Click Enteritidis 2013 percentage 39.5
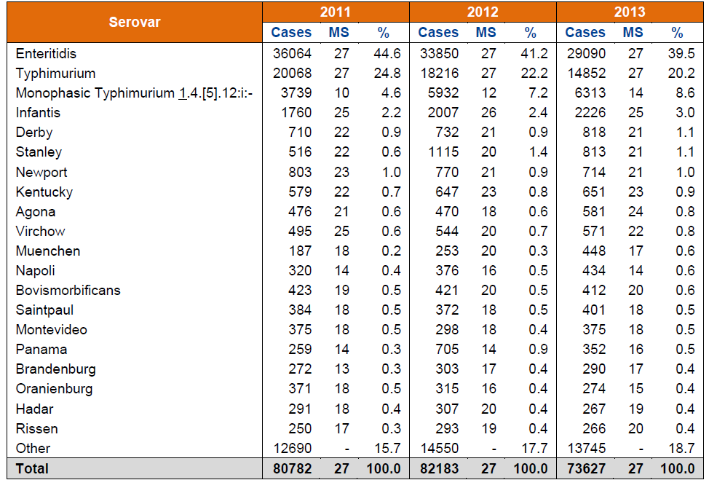The width and height of the screenshot is (709, 480). pos(681,53)
